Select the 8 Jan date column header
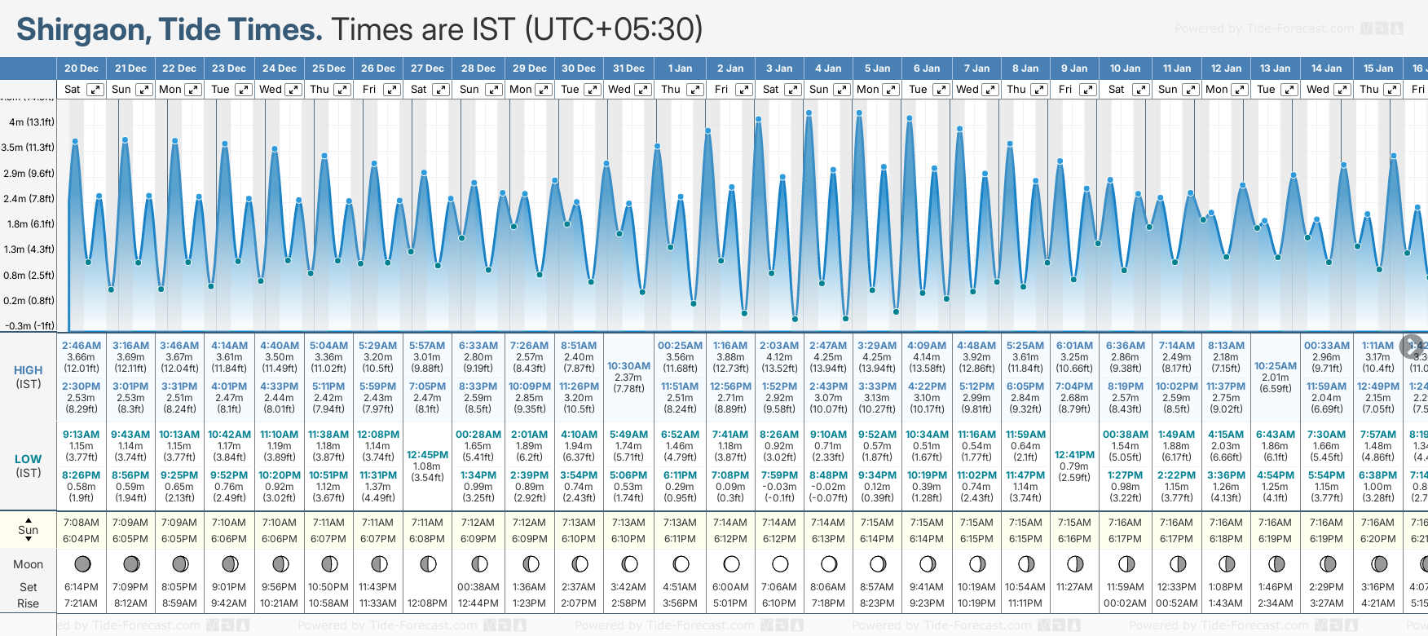Viewport: 1428px width, 636px height. pos(1025,68)
